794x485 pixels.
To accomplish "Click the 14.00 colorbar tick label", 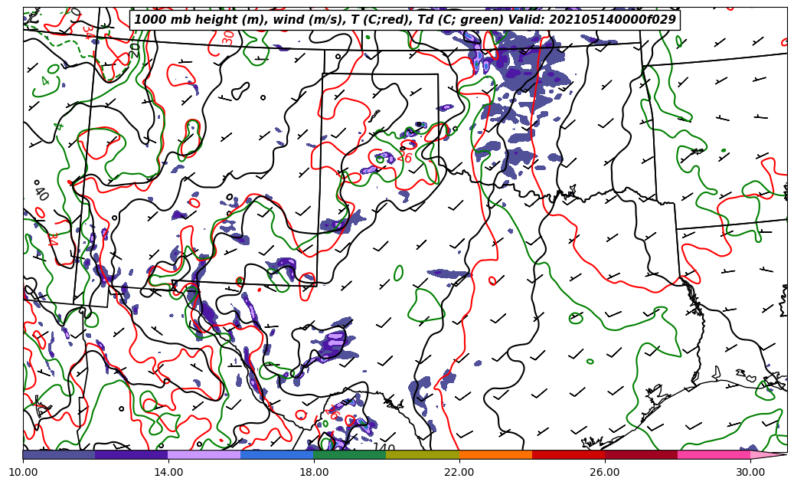I will [168, 472].
